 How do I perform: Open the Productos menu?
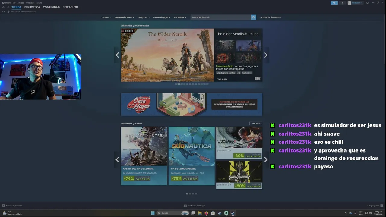(30, 3)
